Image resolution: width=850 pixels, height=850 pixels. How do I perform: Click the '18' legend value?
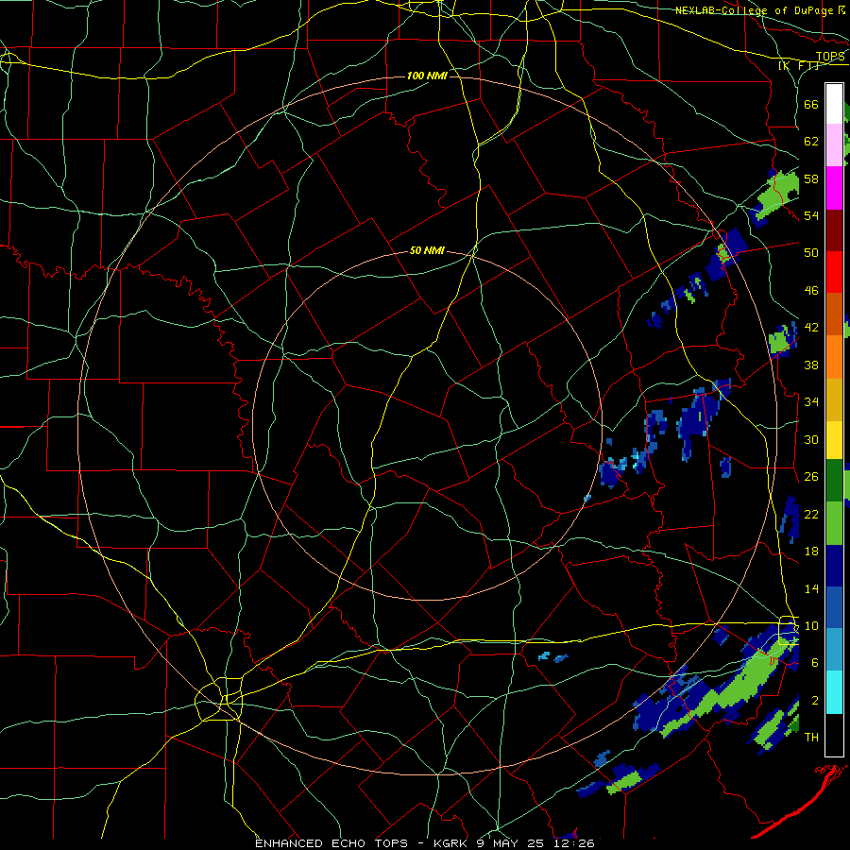click(x=811, y=551)
